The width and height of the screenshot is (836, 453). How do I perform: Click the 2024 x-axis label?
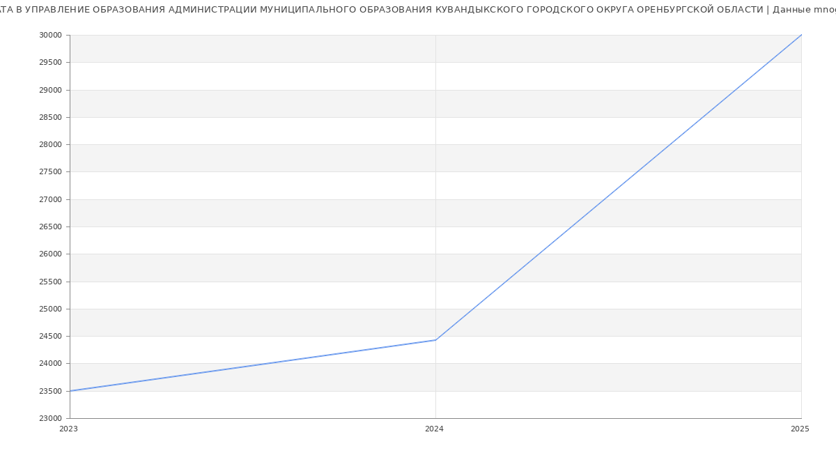coord(434,429)
